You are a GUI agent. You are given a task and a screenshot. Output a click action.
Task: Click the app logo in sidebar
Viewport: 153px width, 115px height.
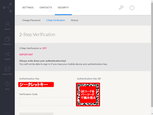point(7,8)
